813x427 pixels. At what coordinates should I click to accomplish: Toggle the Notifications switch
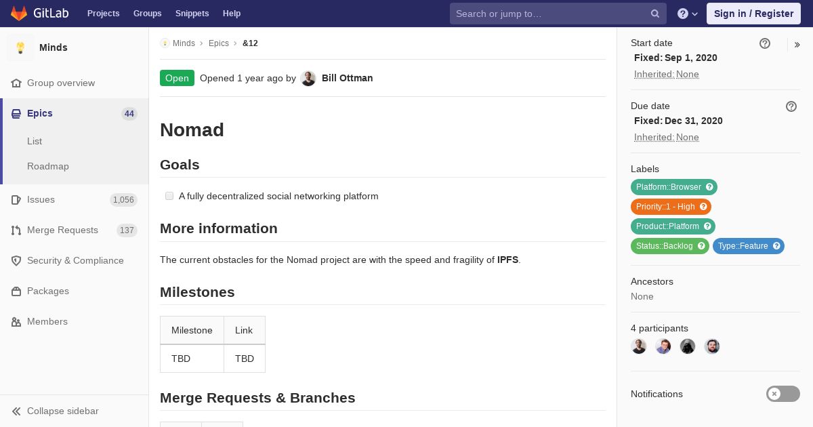click(783, 394)
